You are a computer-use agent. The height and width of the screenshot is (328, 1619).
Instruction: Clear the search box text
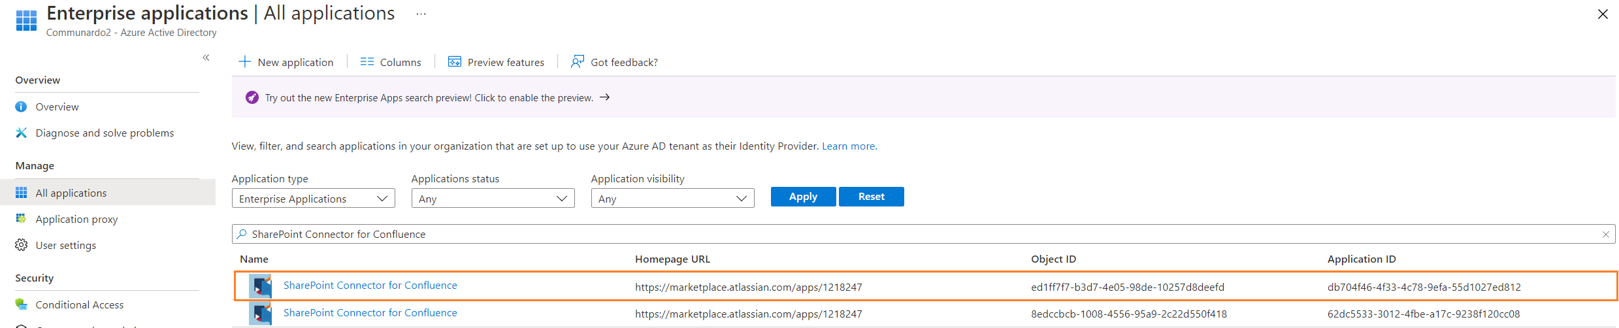click(x=1605, y=234)
